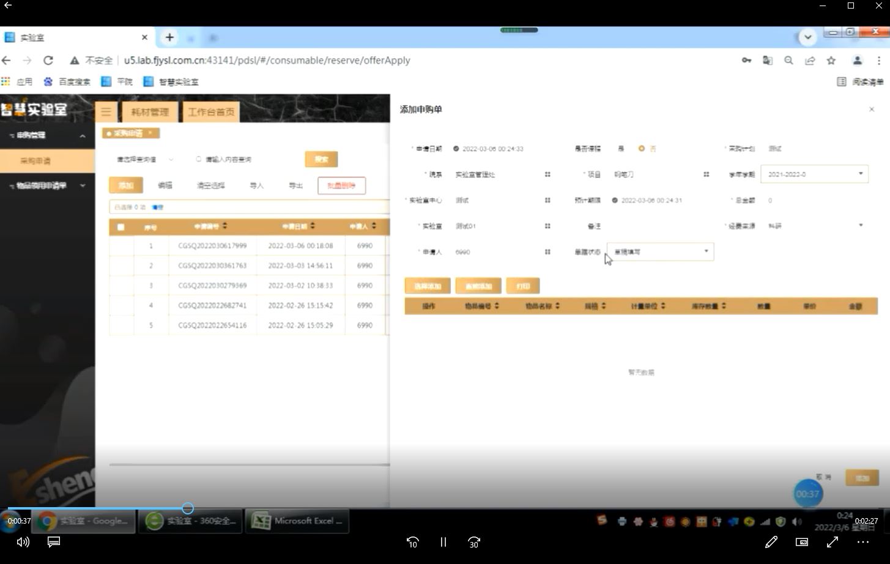
Task: Open the document status dropdown
Action: tap(660, 251)
